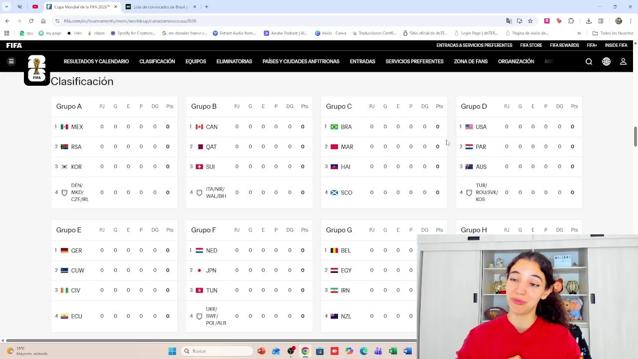Open the Organización menu item
This screenshot has height=359, width=638.
pyautogui.click(x=516, y=61)
